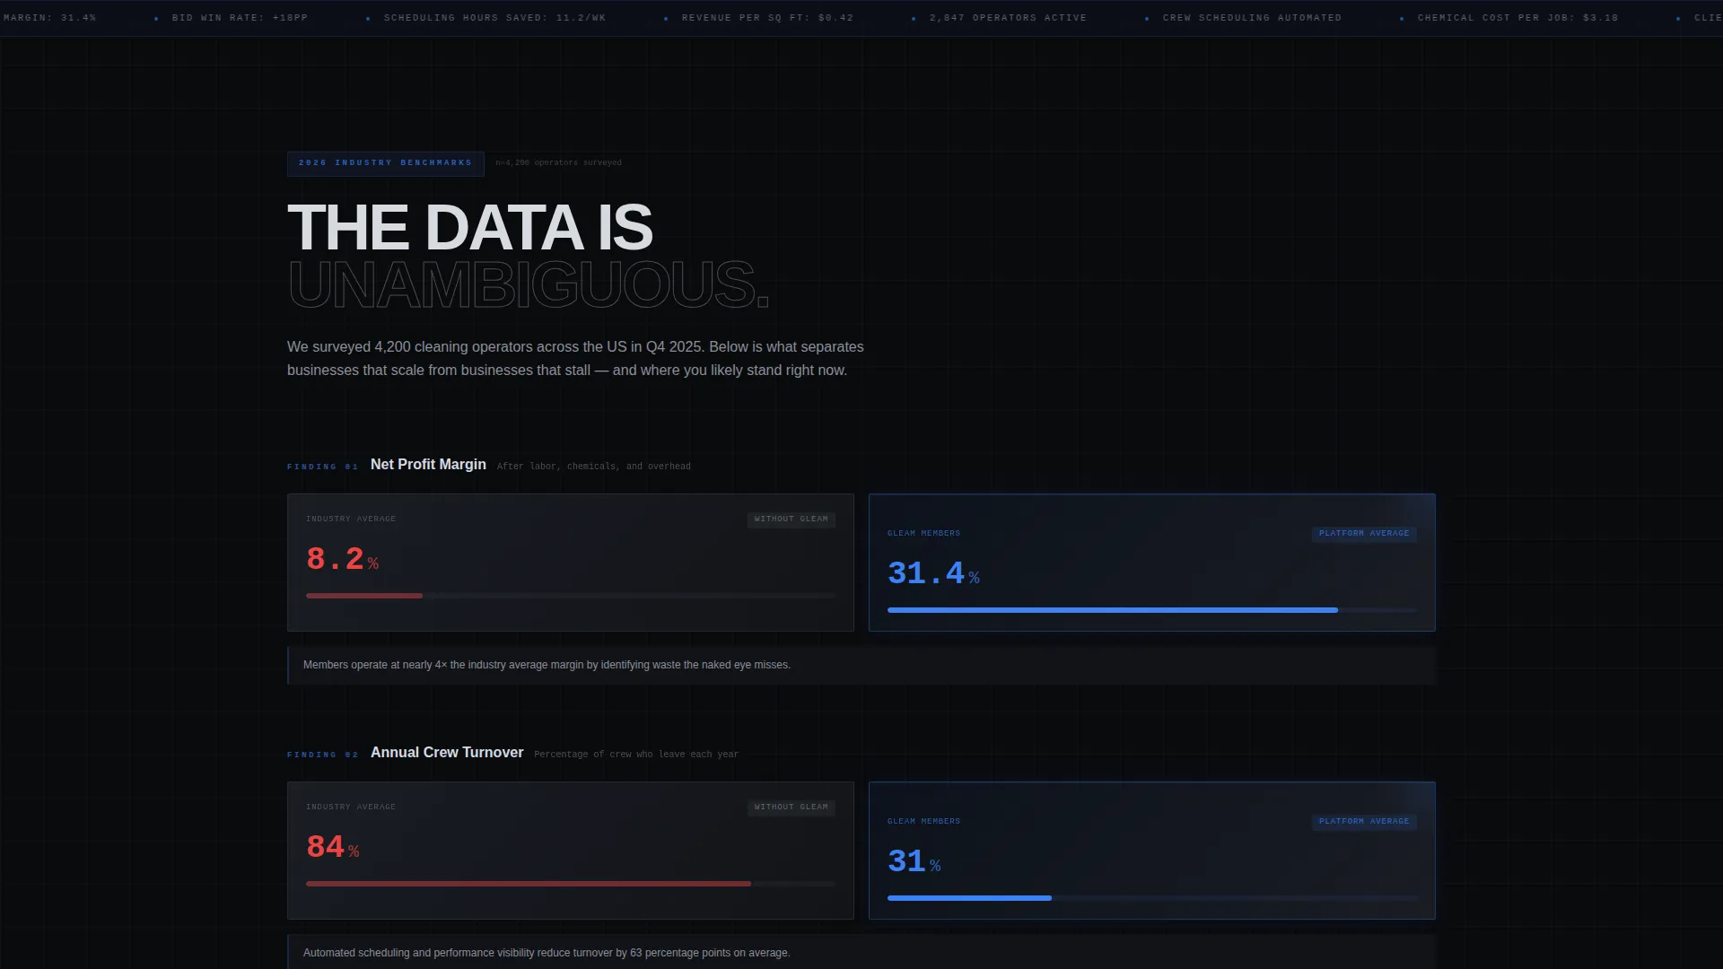Click the Annual Crew Turnover heading

tap(447, 753)
